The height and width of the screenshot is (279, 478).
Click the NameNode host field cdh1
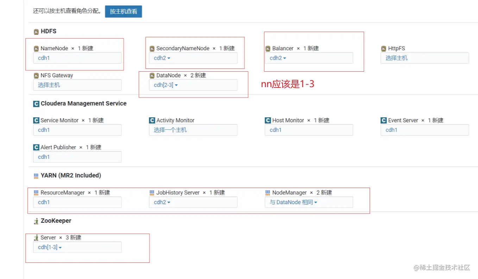(77, 58)
